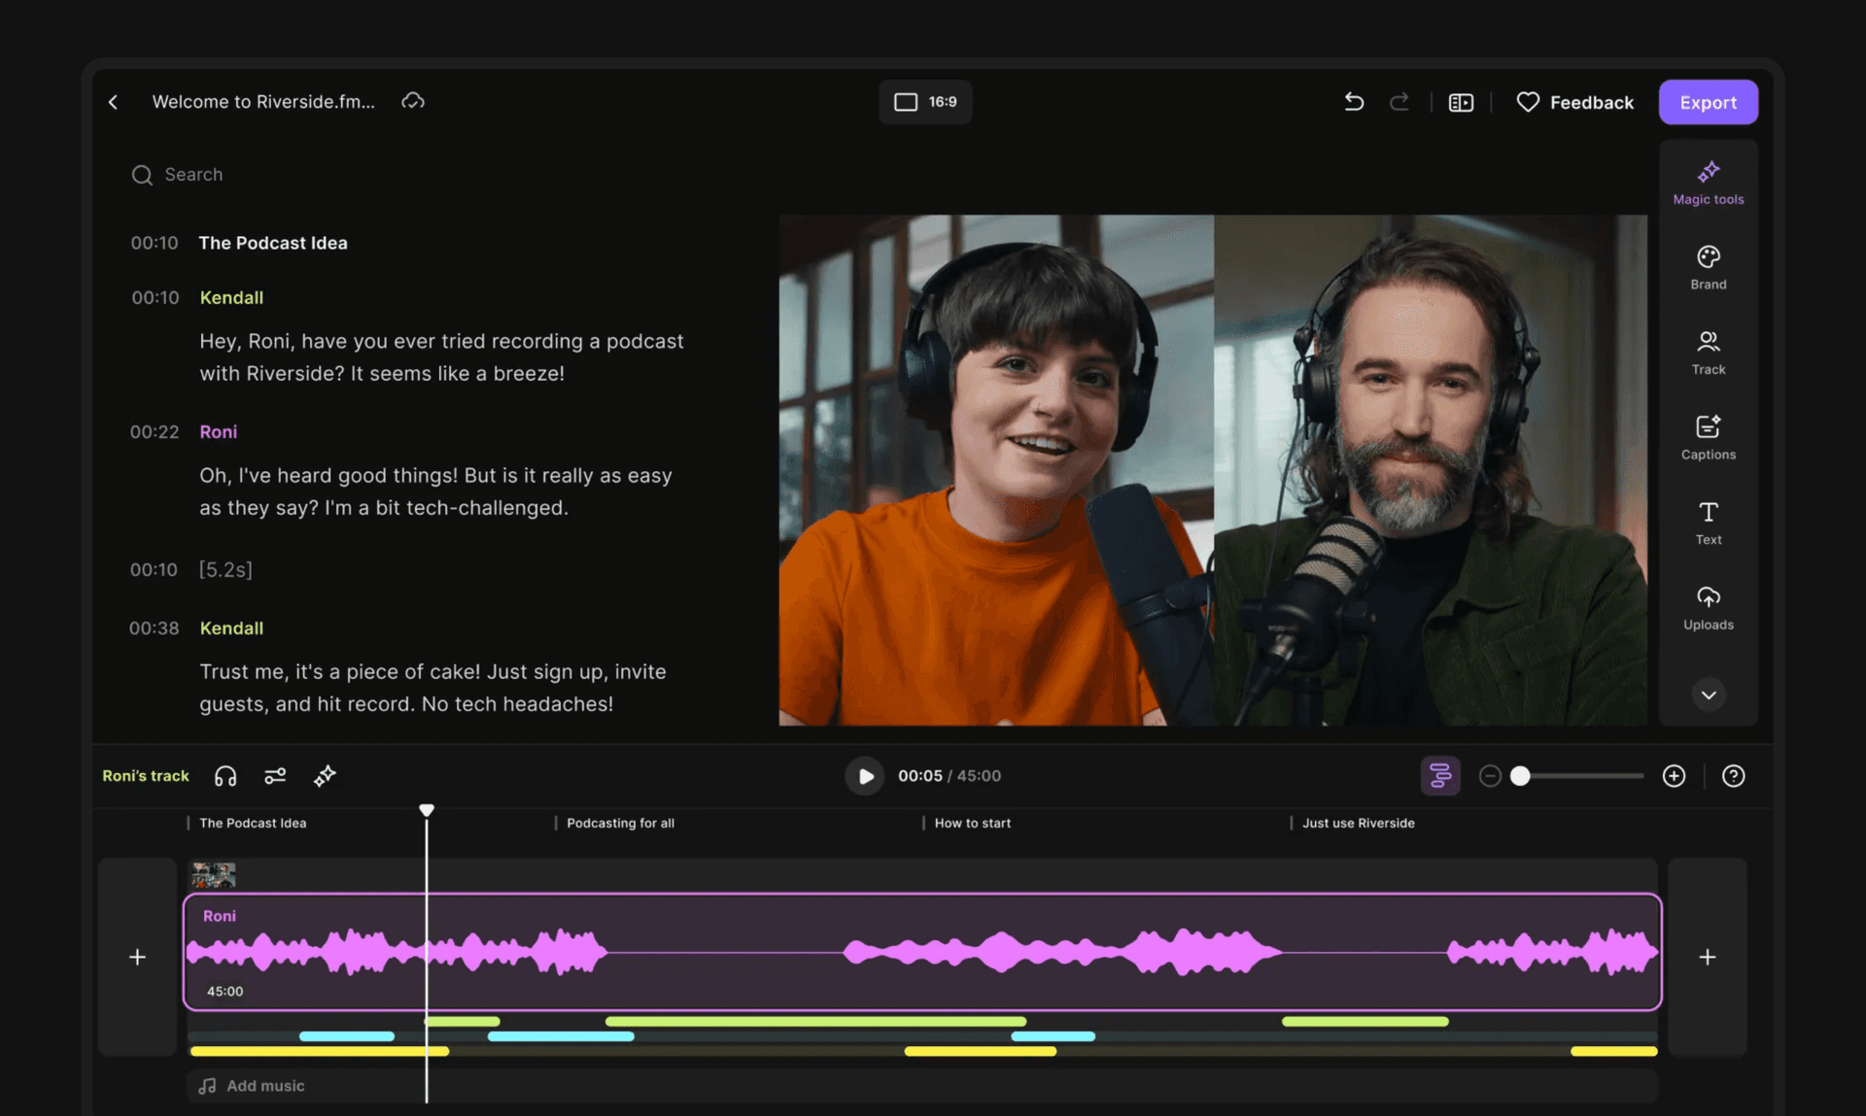Click the Roni's track label
Image resolution: width=1866 pixels, height=1116 pixels.
pyautogui.click(x=146, y=776)
